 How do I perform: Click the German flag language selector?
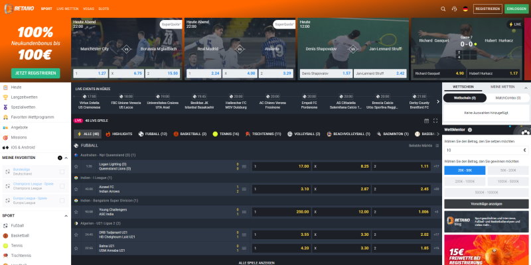tap(465, 9)
